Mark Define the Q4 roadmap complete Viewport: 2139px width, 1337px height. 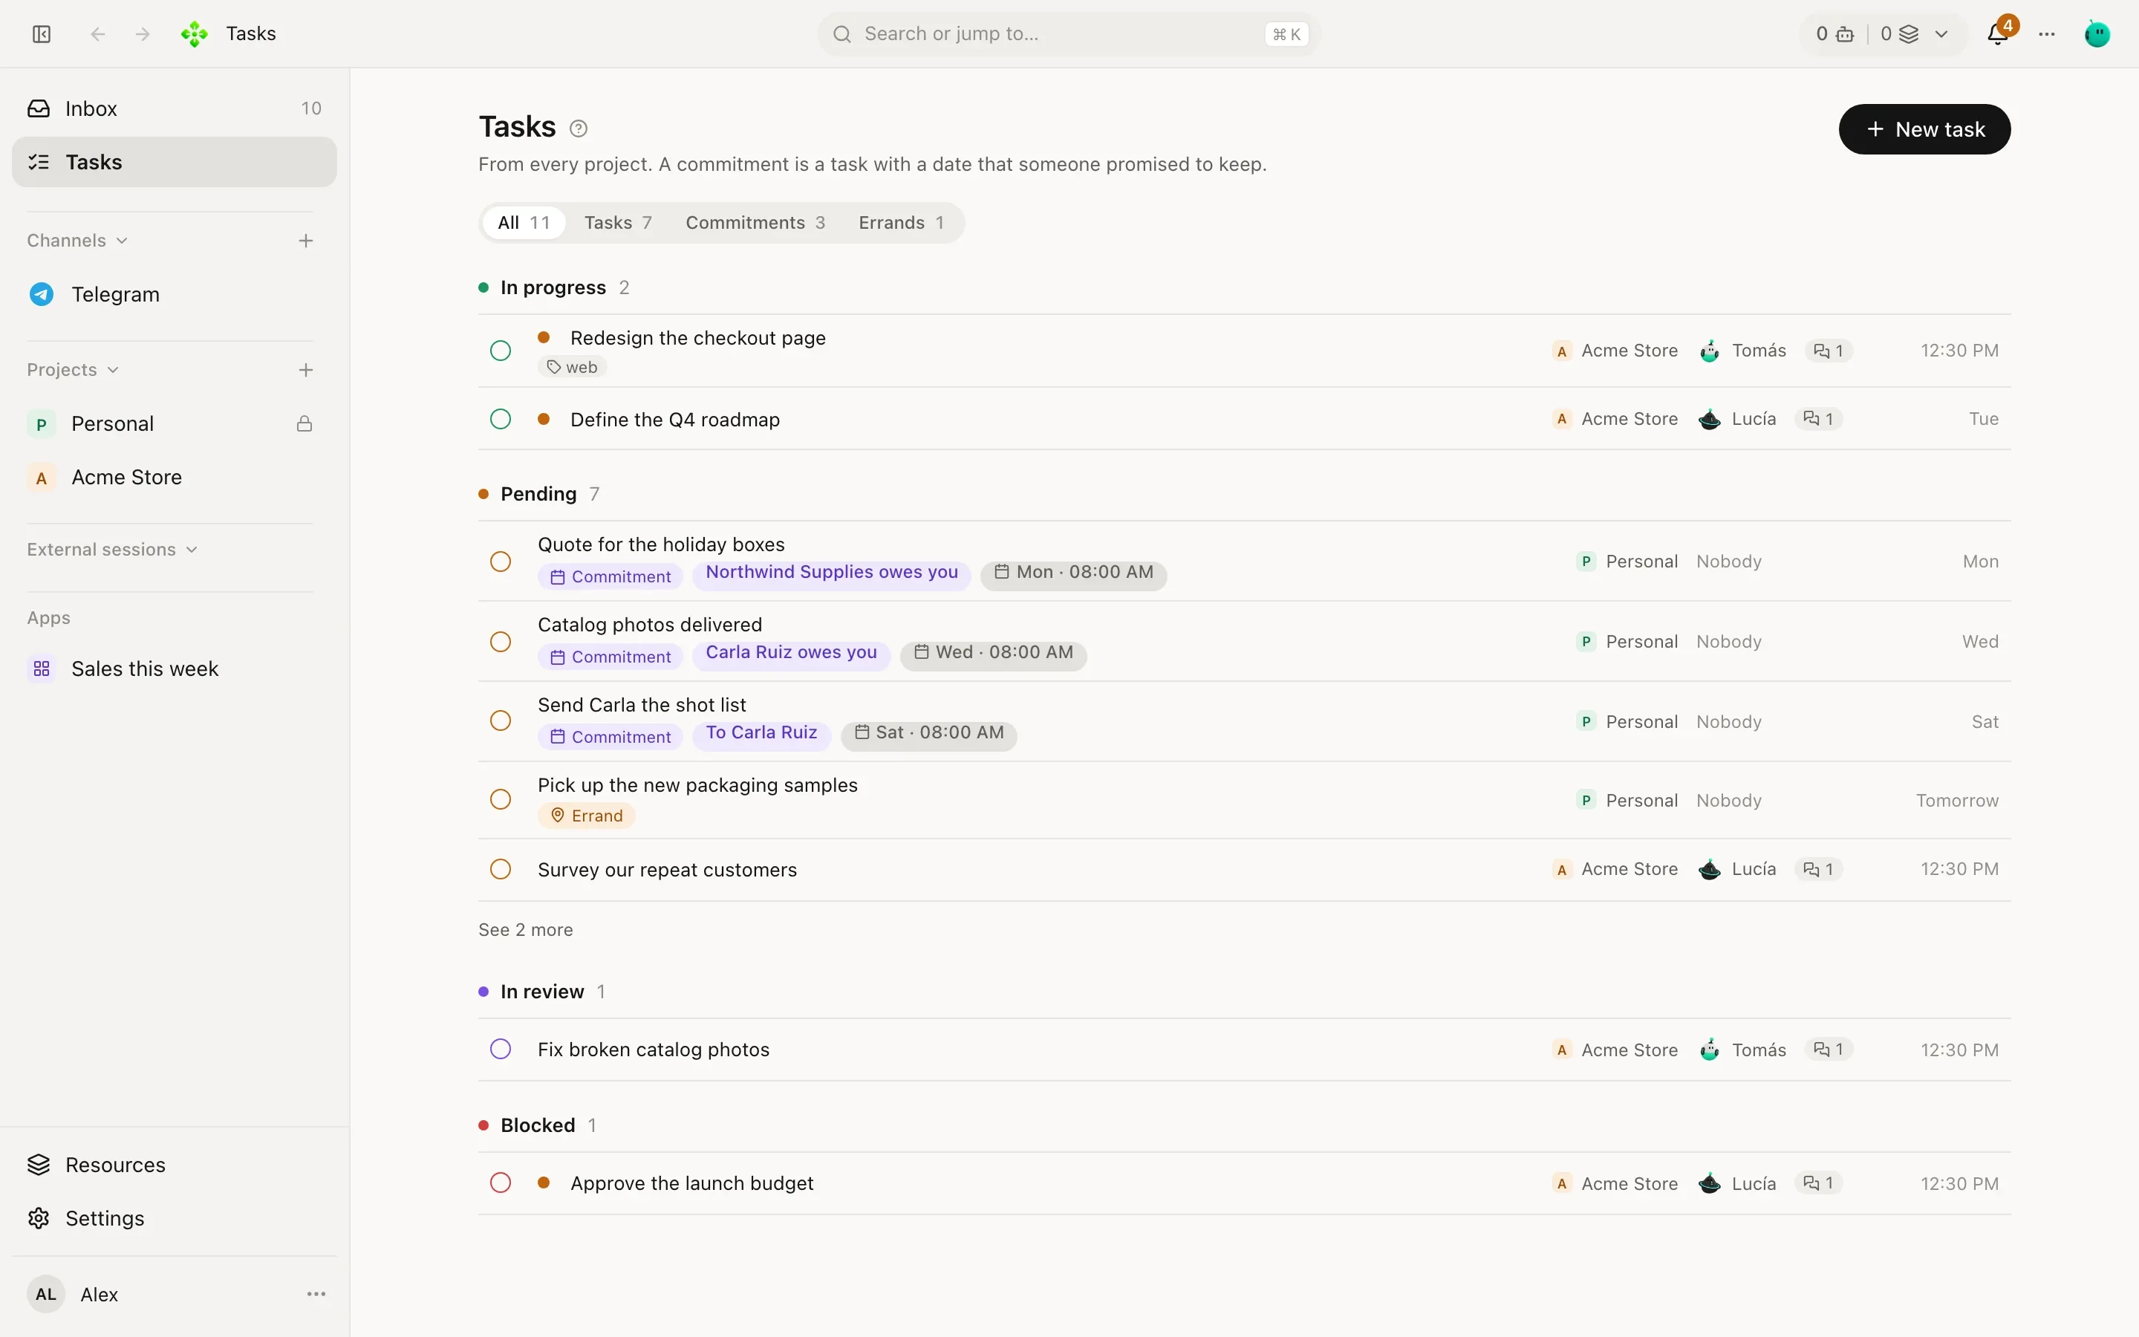[501, 419]
